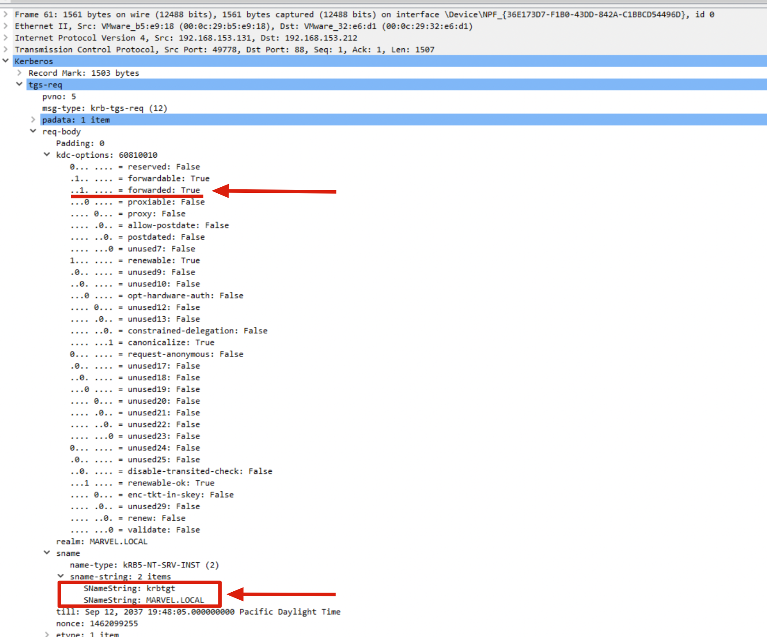Select the renewable-ok: True flag row
Screen dimensions: 767x637
(x=170, y=483)
